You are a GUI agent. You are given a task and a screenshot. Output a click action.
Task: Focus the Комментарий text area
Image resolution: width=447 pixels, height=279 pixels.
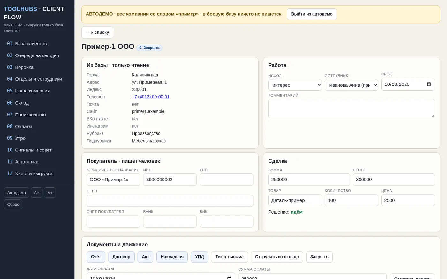pos(352,109)
